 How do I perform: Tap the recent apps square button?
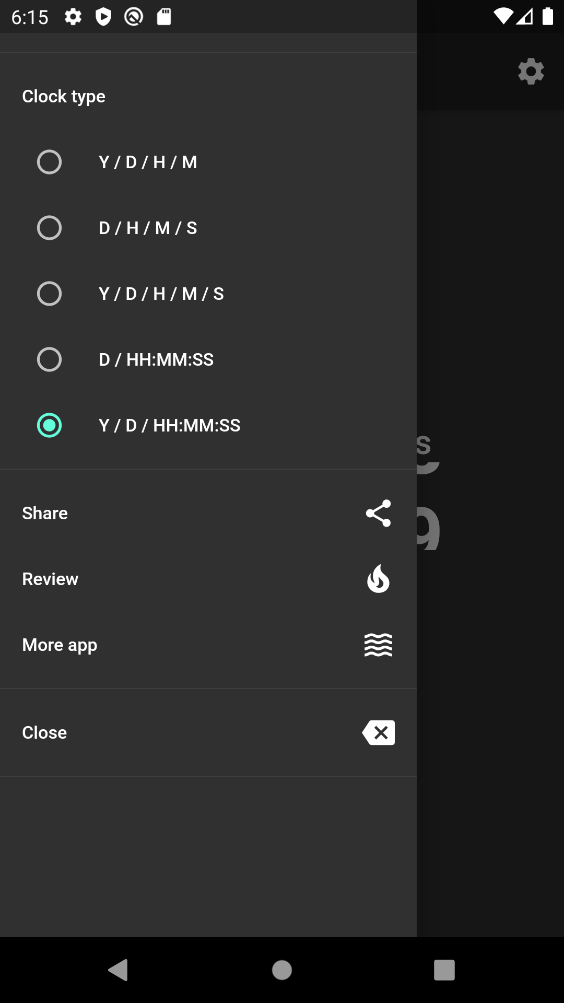pyautogui.click(x=444, y=970)
